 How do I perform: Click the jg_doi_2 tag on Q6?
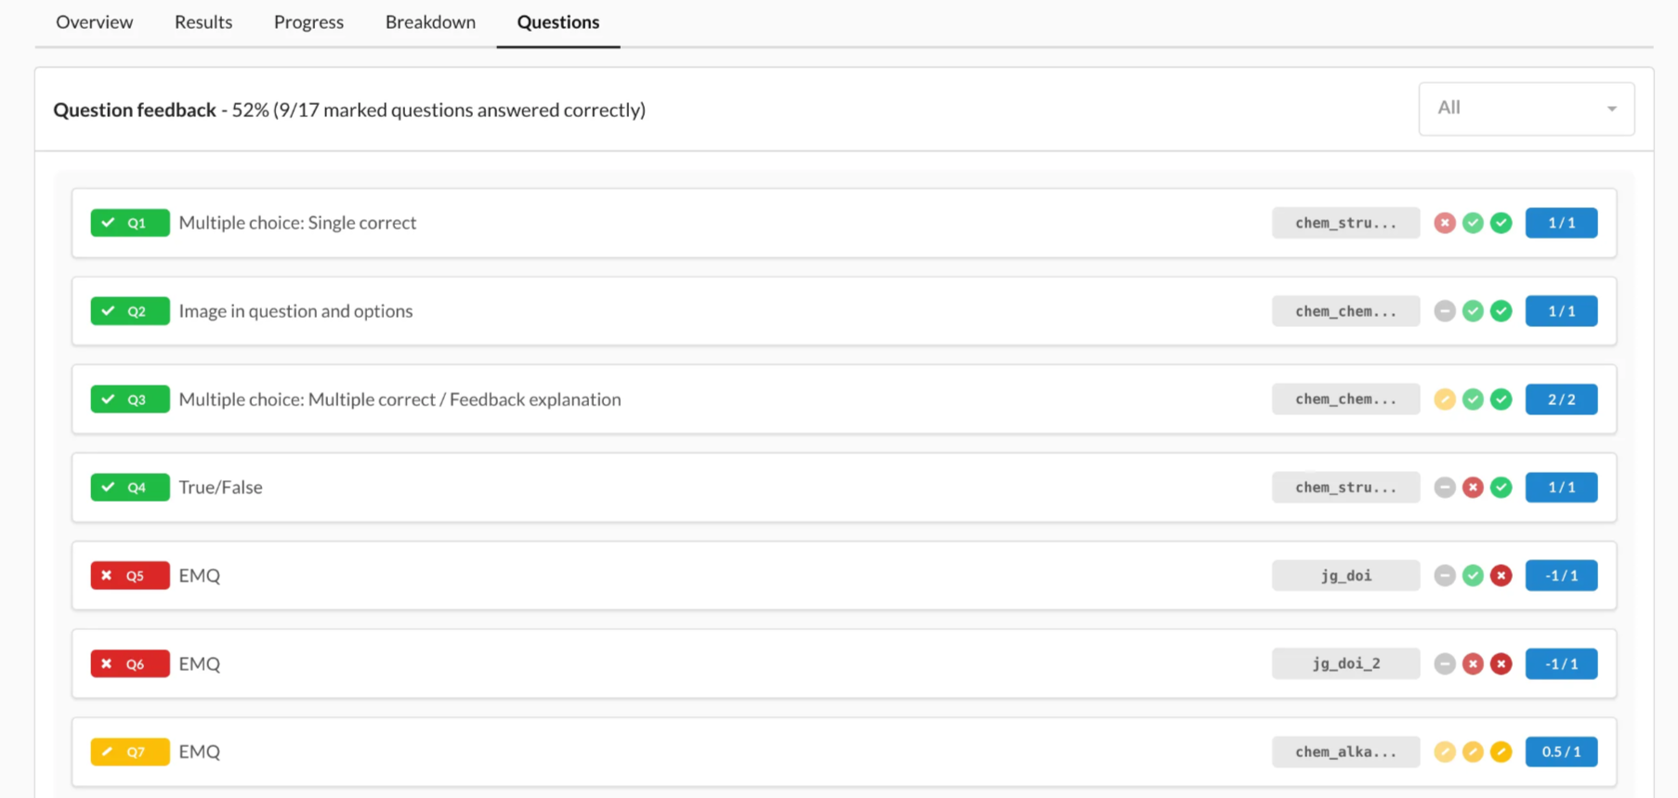(x=1345, y=664)
